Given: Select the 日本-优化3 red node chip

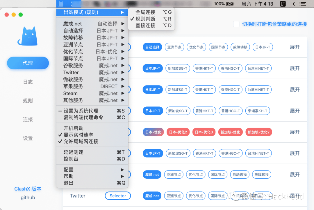Looking at the screenshot, I should [x=204, y=132].
